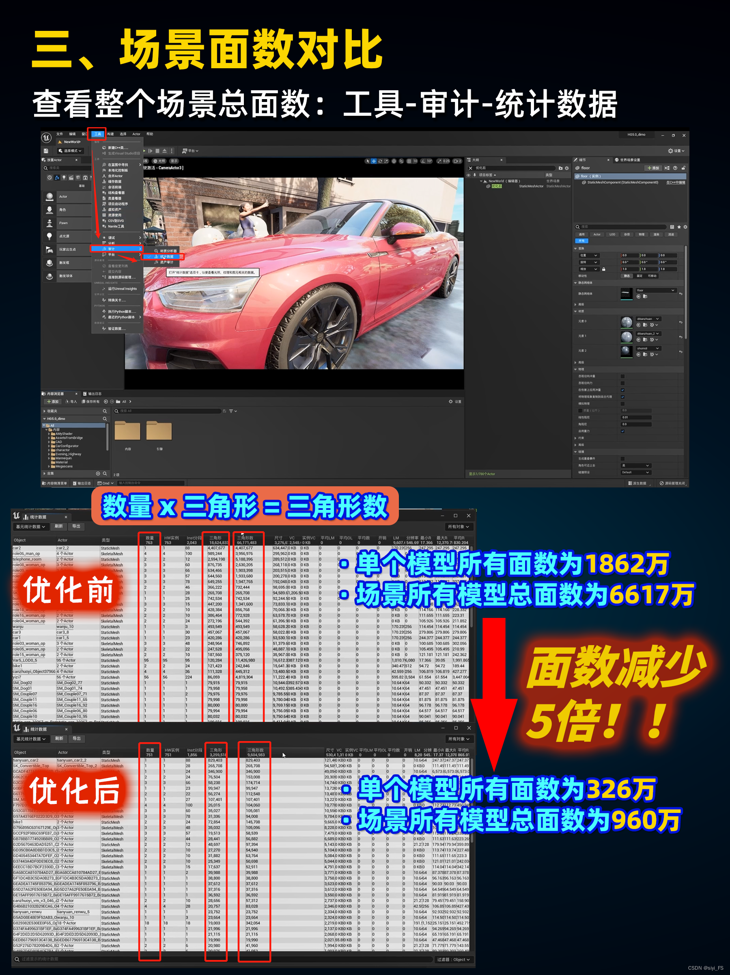
Task: Select the viewport cursor select-mode icon
Action: [x=368, y=161]
